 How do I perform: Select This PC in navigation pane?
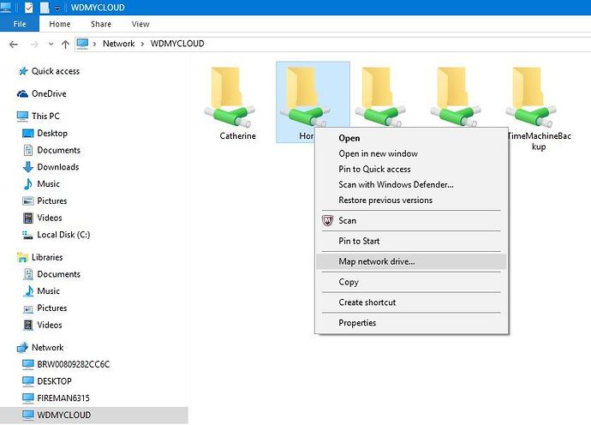click(x=45, y=117)
